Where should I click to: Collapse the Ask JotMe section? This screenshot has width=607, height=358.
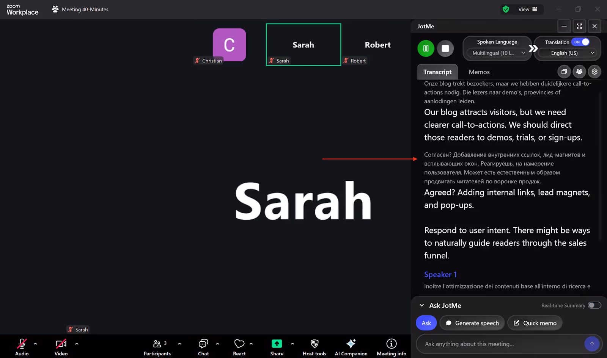coord(421,305)
